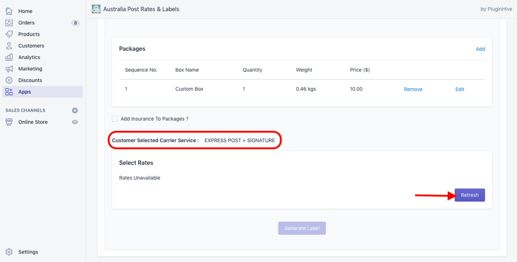
Task: Click Customer Selected Carrier Service label
Action: point(155,140)
